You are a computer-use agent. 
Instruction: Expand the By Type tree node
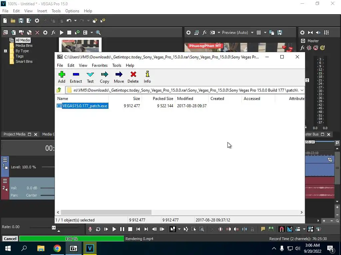click(5, 51)
